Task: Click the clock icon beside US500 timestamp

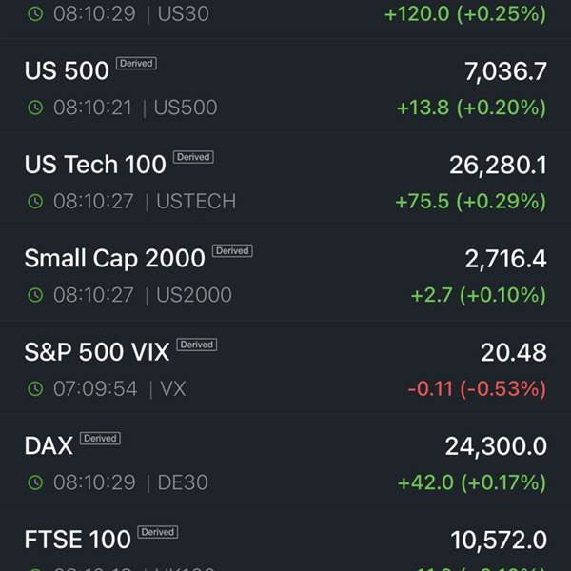Action: pos(35,108)
